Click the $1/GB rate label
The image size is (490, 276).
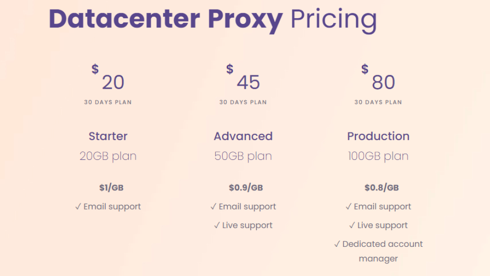coord(111,188)
